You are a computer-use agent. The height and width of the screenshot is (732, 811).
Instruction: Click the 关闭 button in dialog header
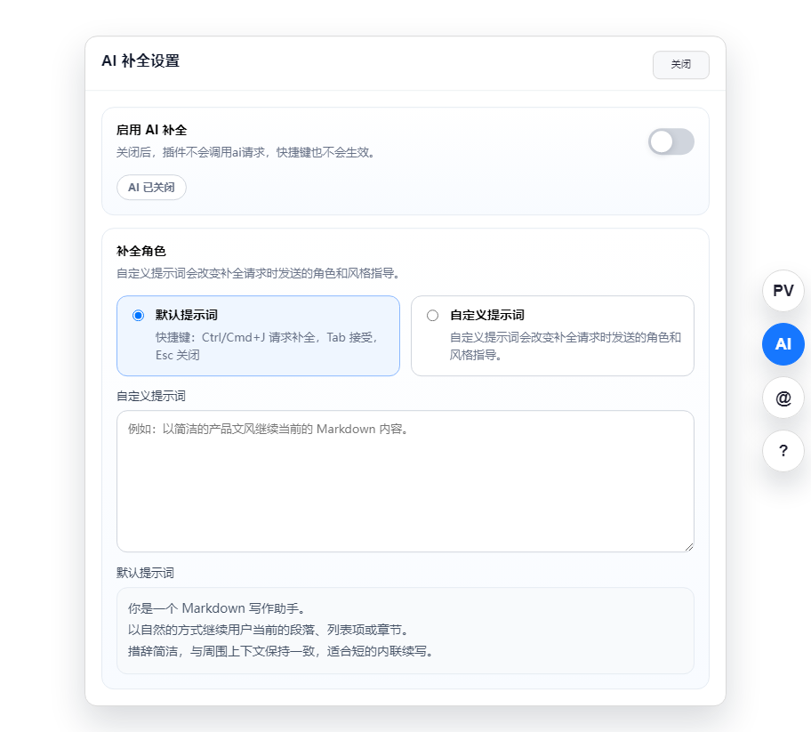(680, 65)
